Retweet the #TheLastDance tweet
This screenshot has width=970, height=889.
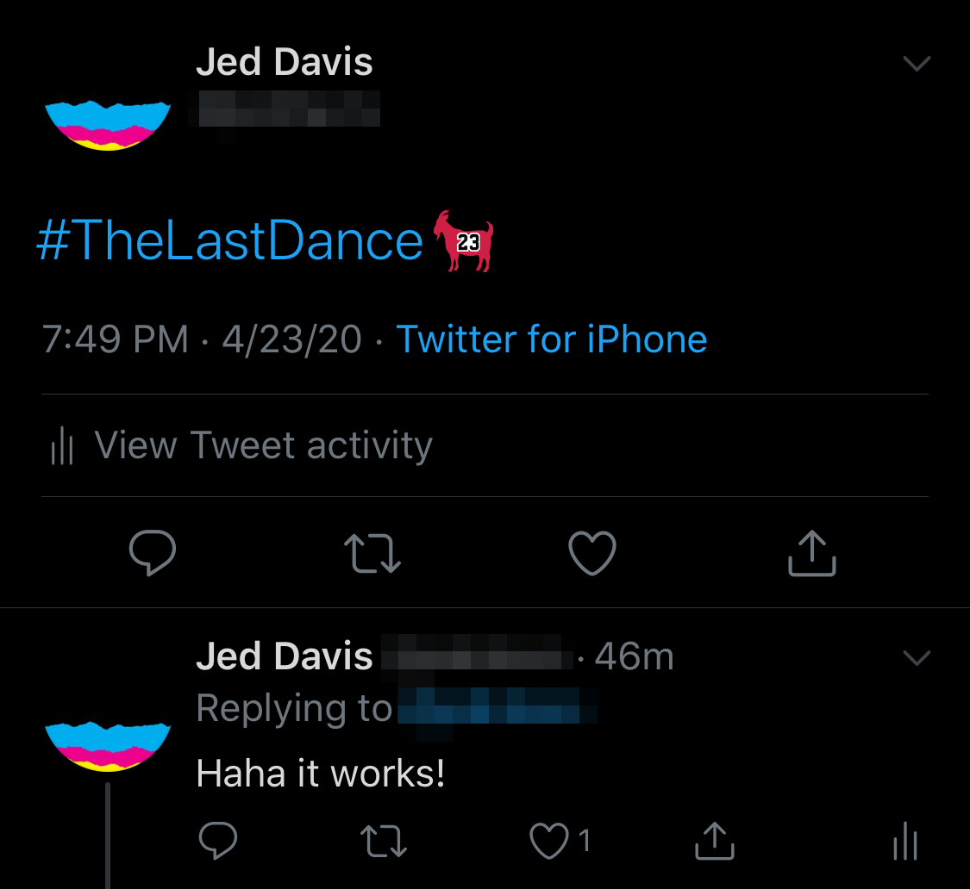click(372, 553)
